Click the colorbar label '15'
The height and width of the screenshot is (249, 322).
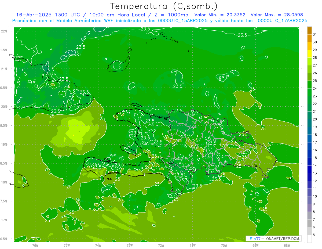[315, 158]
